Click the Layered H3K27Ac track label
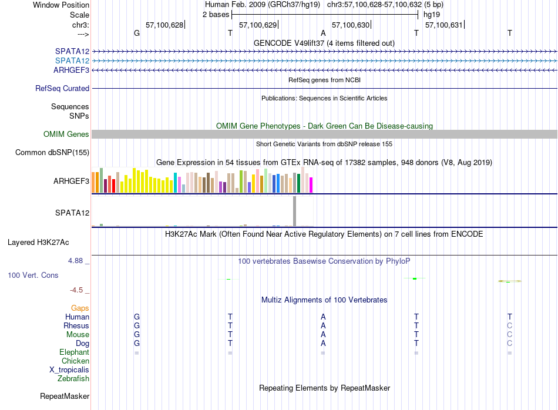Viewport: 558px width, 410px height. [x=38, y=243]
